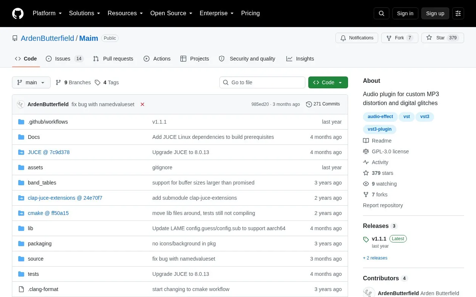Expand the Open Source menu
Viewport: 476px width, 297px height.
pyautogui.click(x=171, y=13)
